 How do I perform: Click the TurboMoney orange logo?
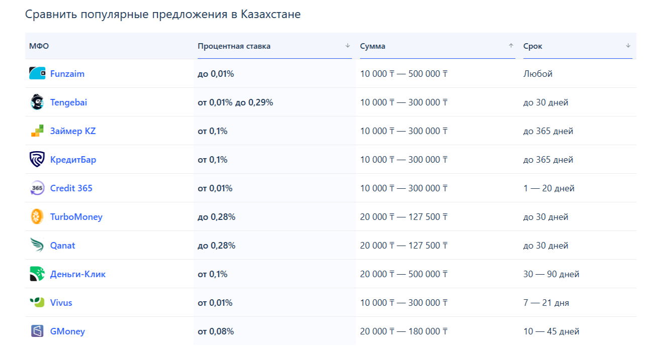(37, 217)
